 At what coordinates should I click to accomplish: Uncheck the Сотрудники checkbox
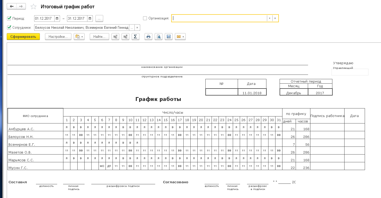coord(9,27)
